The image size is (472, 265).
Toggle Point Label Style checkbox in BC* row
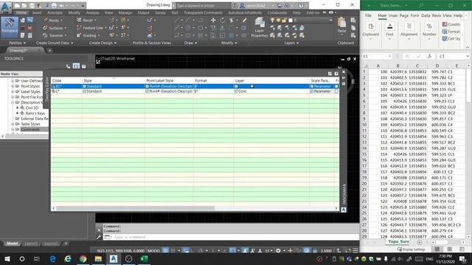tap(147, 86)
